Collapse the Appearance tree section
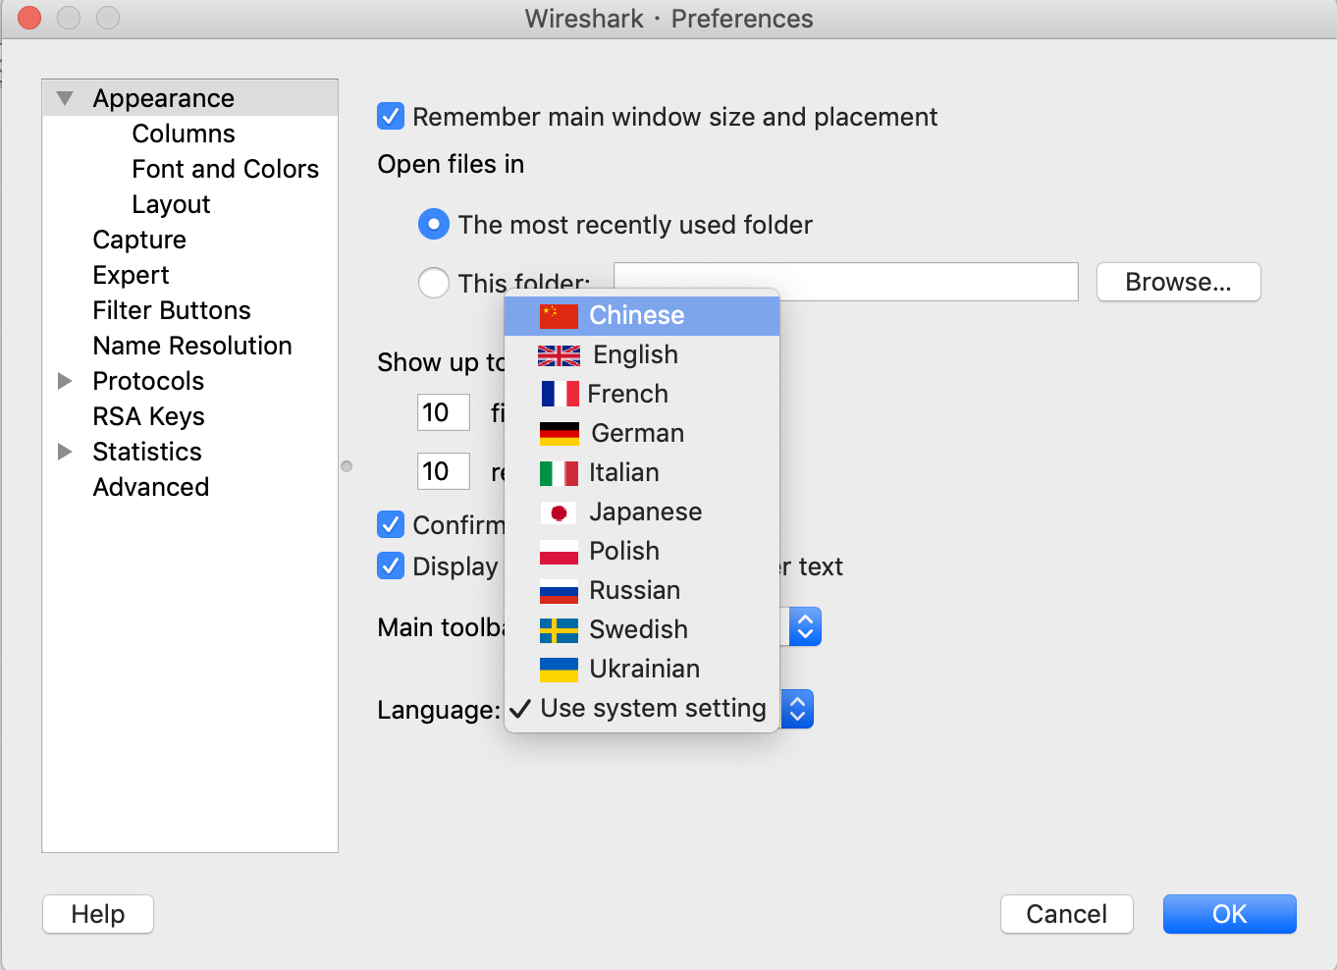This screenshot has height=970, width=1337. tap(65, 98)
